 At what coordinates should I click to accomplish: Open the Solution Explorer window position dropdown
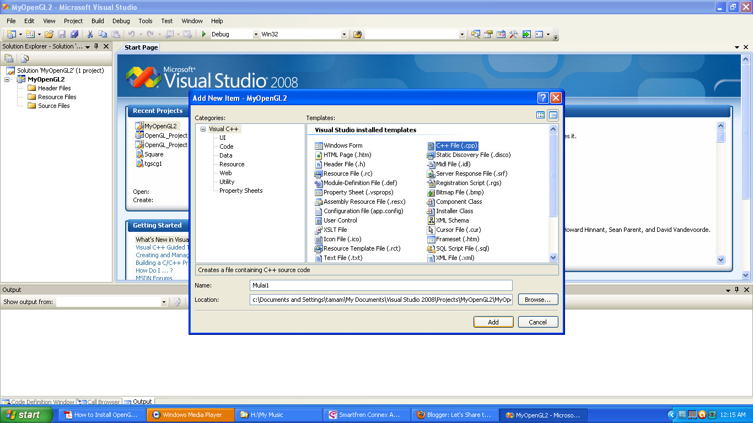[x=88, y=47]
